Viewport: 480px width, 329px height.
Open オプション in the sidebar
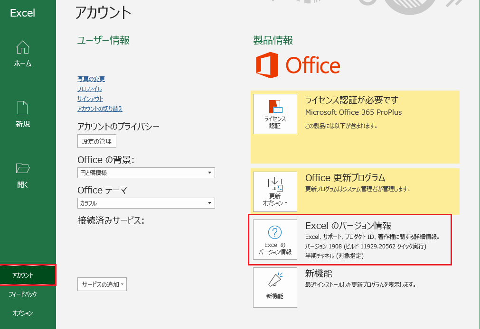[x=23, y=313]
